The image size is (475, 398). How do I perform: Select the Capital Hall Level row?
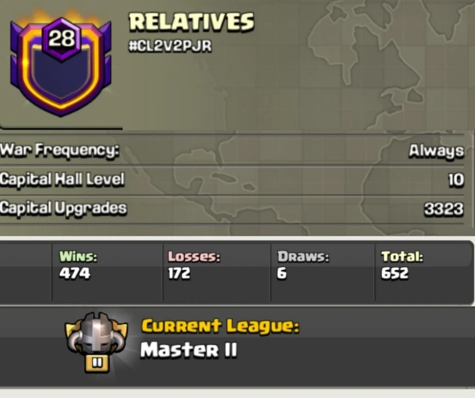[232, 180]
